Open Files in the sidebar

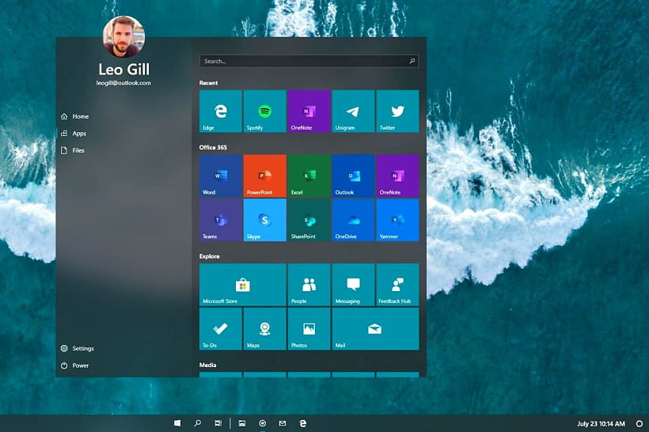(73, 150)
